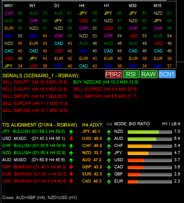
Task: Click the green arrow left of AUD bid ratio
Action: [109, 139]
